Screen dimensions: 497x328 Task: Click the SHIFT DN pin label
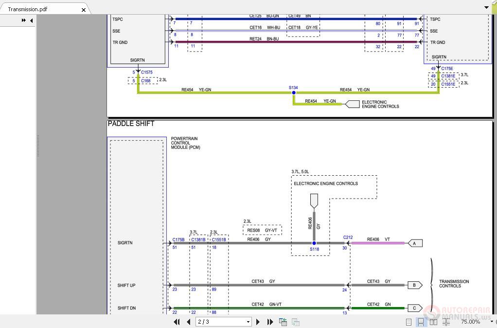click(x=126, y=308)
